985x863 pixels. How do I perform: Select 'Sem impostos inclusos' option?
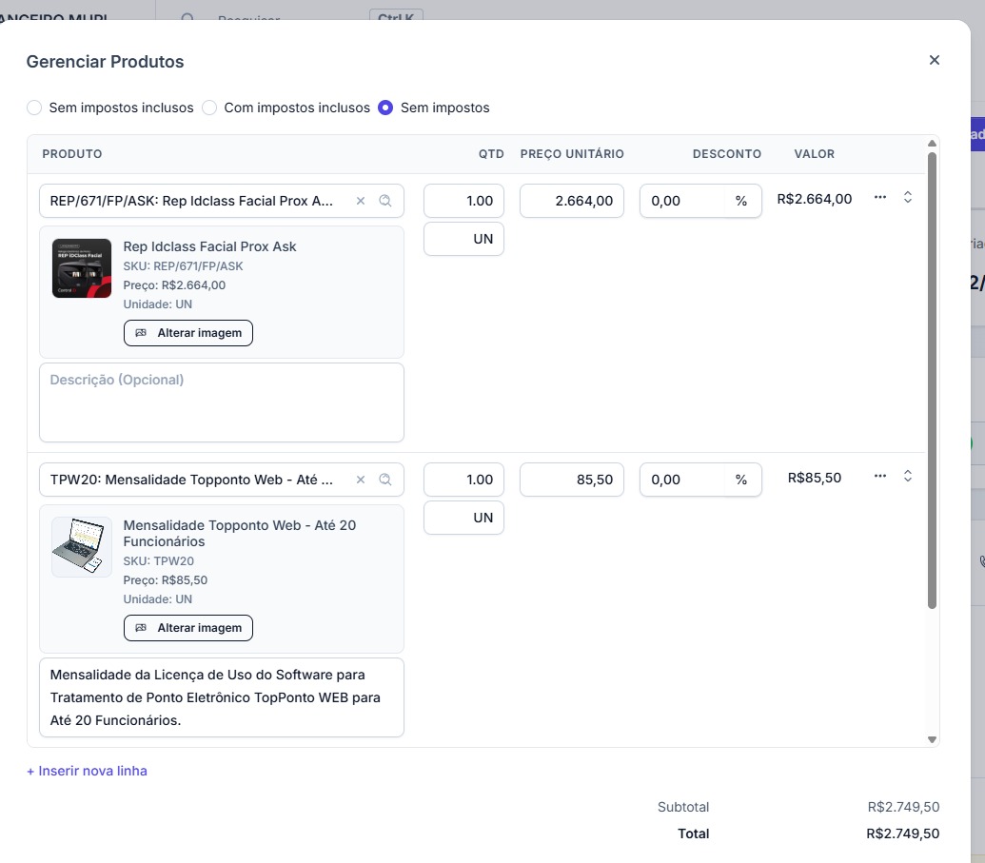point(34,108)
